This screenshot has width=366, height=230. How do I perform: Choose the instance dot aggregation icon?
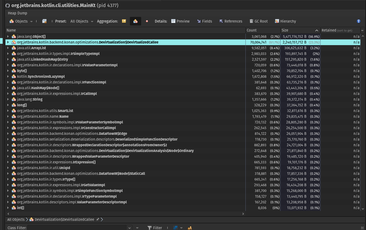point(147,21)
